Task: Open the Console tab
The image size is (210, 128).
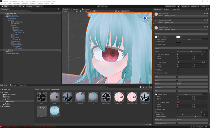Action: (x=13, y=85)
